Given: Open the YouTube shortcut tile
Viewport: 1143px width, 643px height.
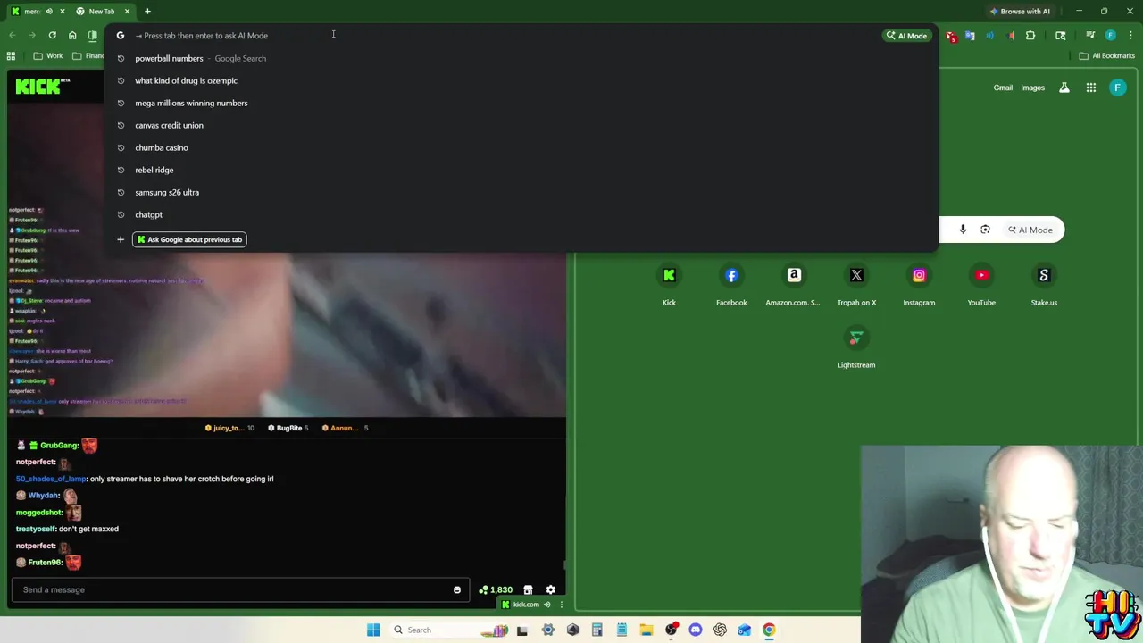Looking at the screenshot, I should 981,285.
